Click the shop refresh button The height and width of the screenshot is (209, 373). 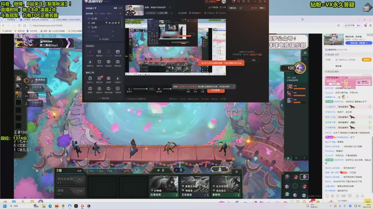70,192
